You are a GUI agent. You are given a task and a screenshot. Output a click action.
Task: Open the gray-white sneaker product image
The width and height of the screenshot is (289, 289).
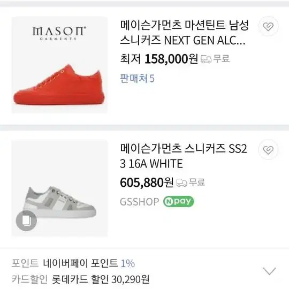click(59, 188)
